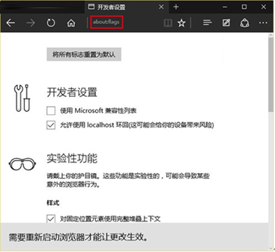This screenshot has height=252, width=275.
Task: Click 将所有标志重置为默认 button
Action: pos(84,55)
